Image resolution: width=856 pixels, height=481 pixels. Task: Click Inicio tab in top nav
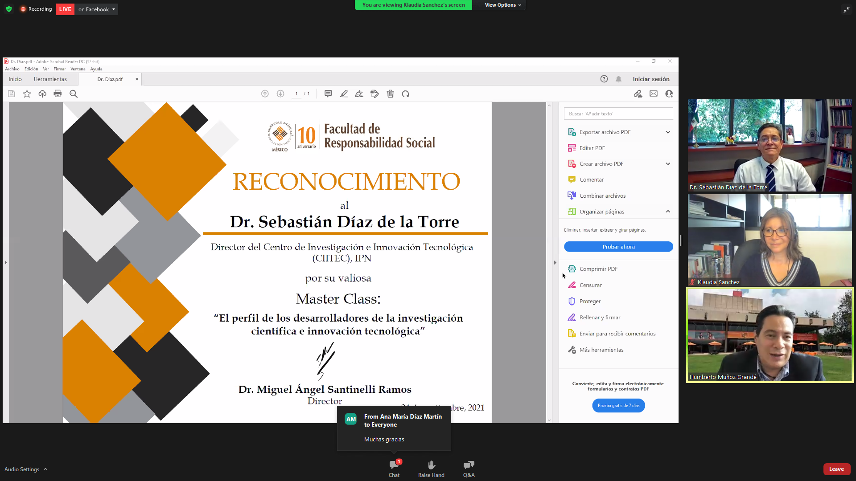[14, 79]
